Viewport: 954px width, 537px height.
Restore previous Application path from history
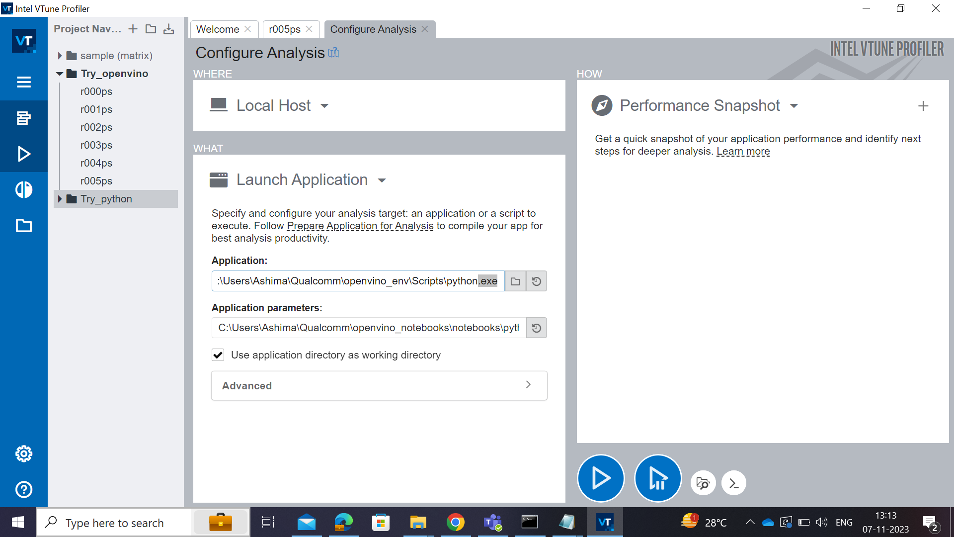coord(536,281)
